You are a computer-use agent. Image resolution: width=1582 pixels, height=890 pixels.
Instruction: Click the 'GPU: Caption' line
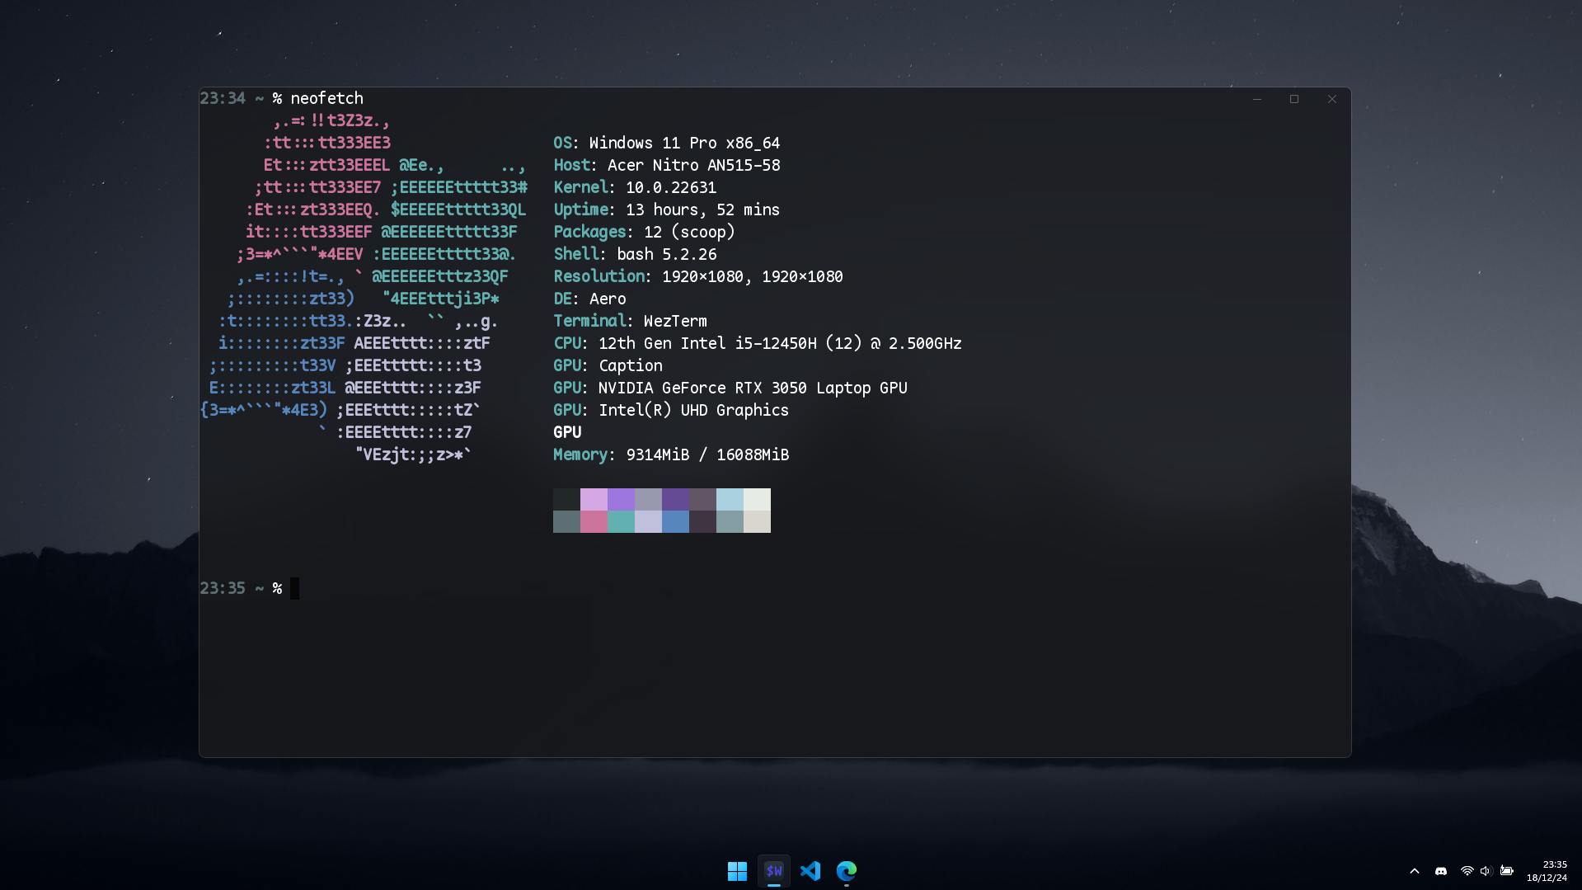pos(608,365)
